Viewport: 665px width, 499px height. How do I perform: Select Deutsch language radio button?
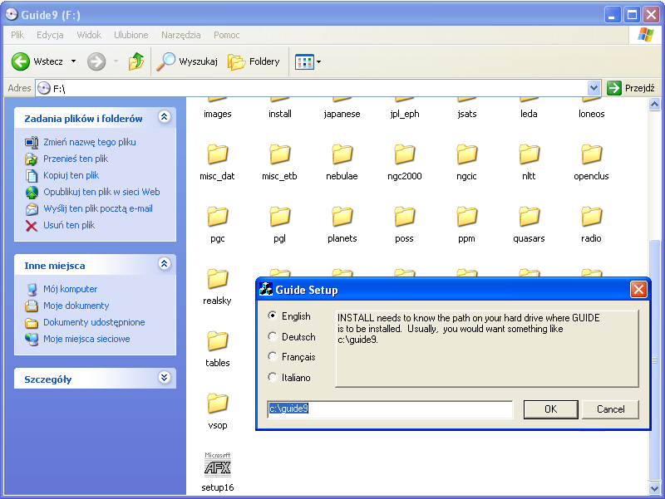click(x=273, y=336)
